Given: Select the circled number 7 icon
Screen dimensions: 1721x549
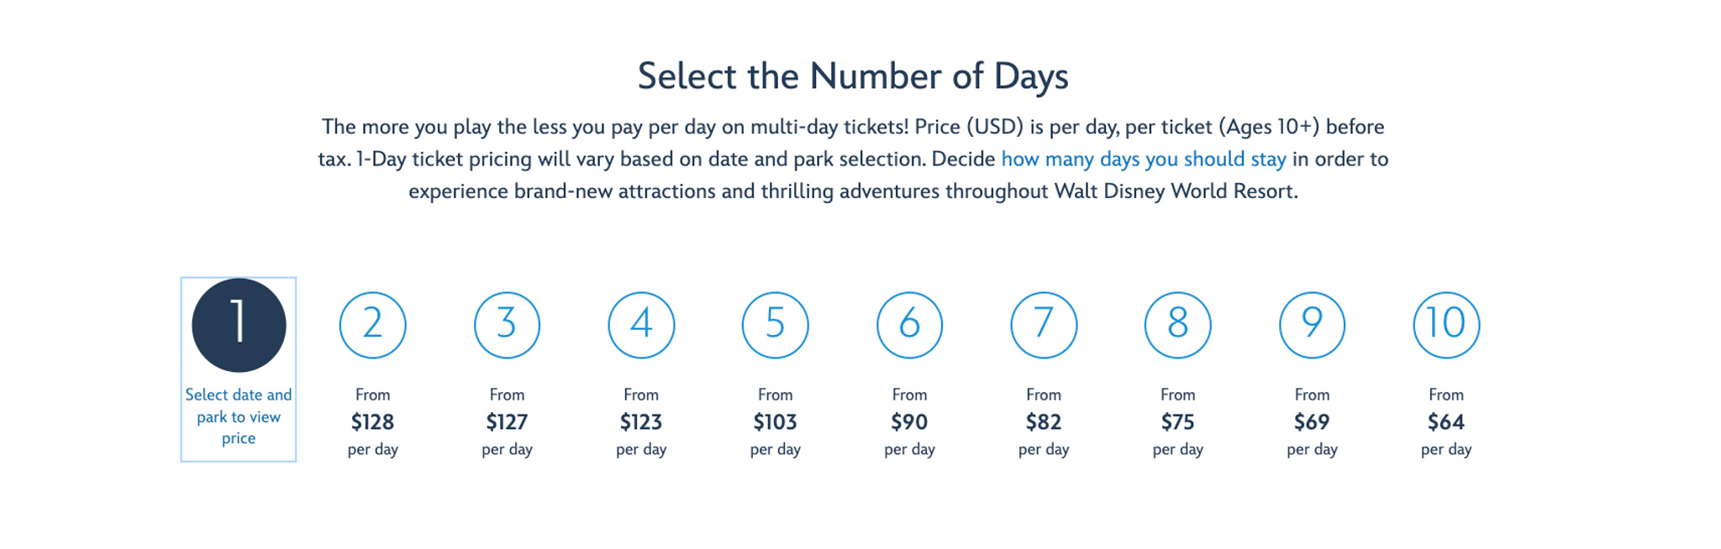Looking at the screenshot, I should pyautogui.click(x=1044, y=325).
